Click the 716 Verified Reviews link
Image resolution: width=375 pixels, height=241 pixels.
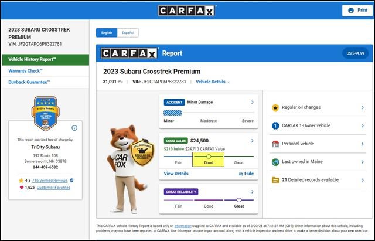coord(50,180)
